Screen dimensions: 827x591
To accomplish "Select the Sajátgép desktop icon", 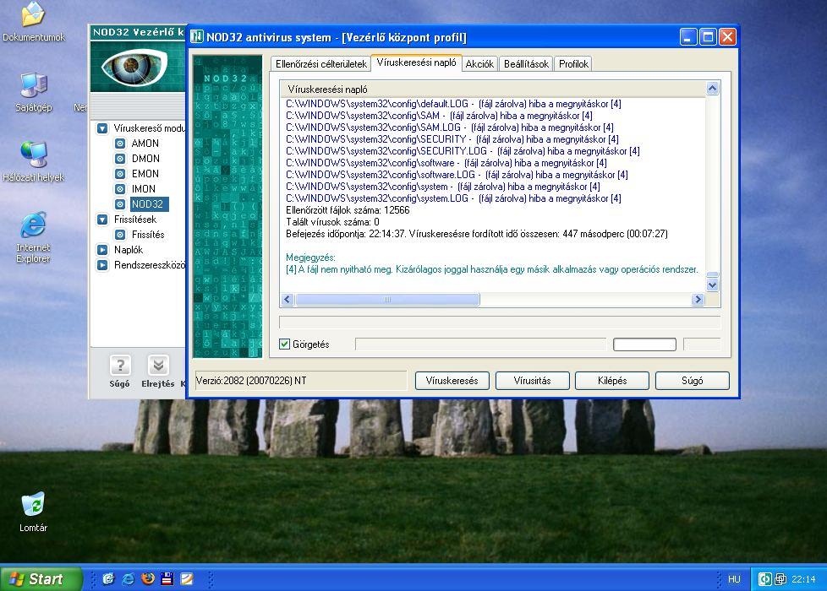I will (x=34, y=84).
